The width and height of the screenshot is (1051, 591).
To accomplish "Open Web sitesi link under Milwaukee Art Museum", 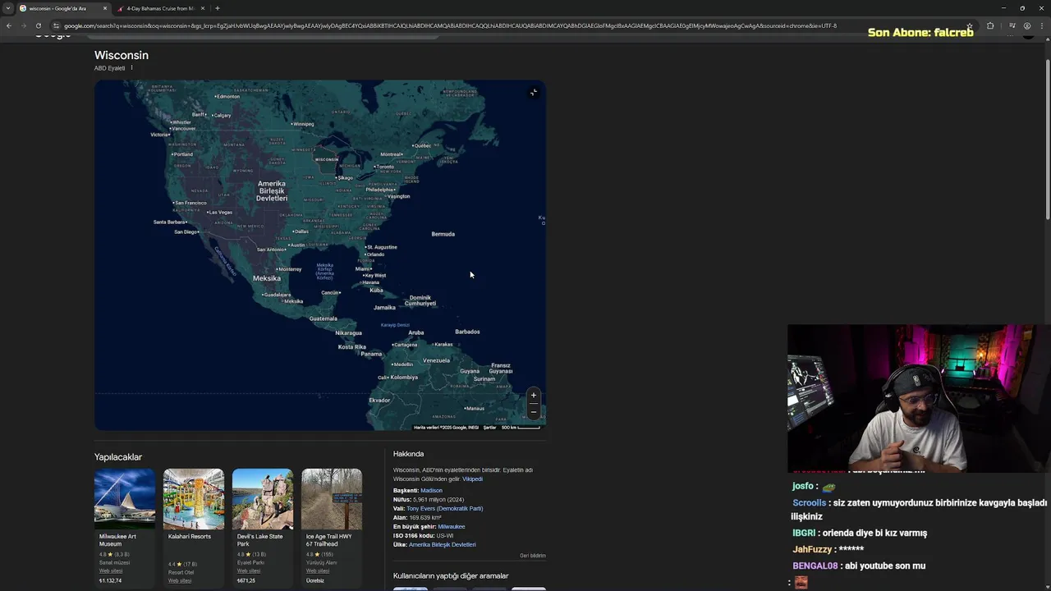I will click(x=111, y=570).
